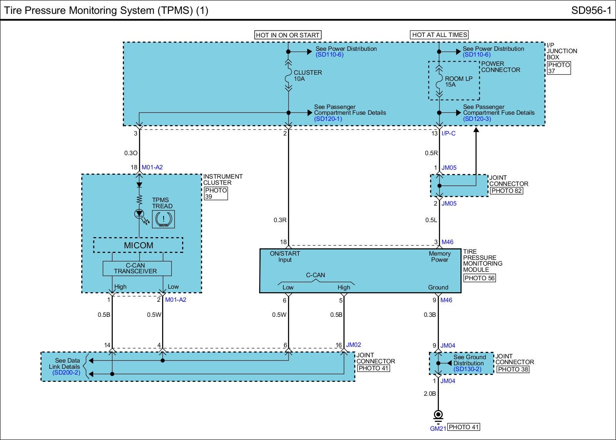The height and width of the screenshot is (440, 616).
Task: Click the diode symbol below M01-A2 pin 18
Action: 139,185
